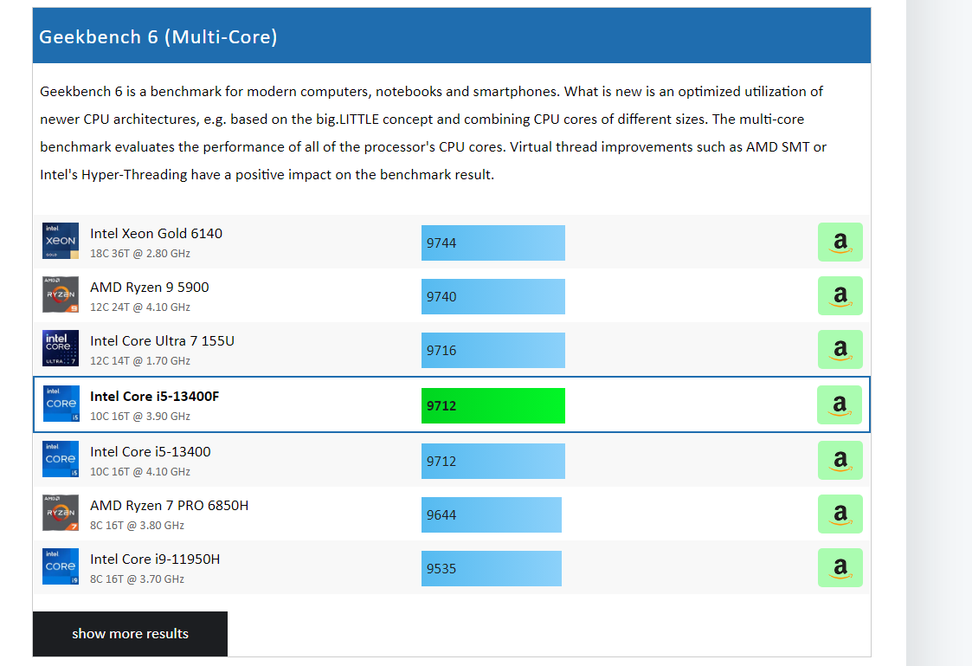Open the AMD Ryzen 7 PRO 6850H link
The height and width of the screenshot is (666, 972).
[170, 506]
